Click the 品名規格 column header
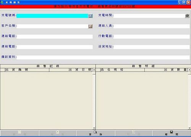 122,70
